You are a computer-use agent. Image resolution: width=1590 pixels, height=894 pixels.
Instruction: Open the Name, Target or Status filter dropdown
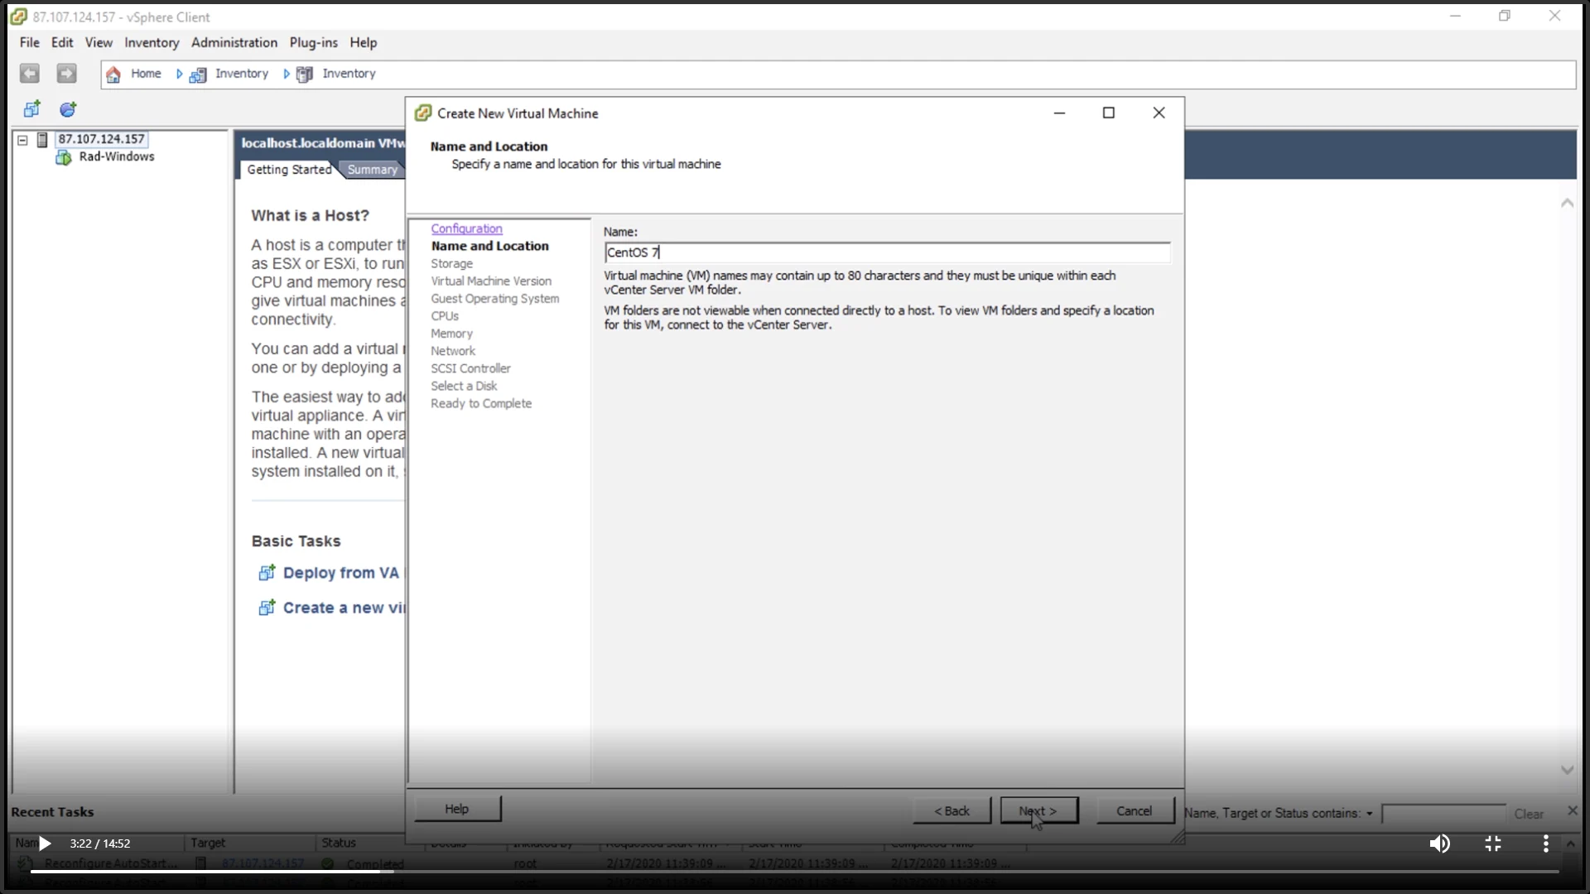click(x=1370, y=814)
